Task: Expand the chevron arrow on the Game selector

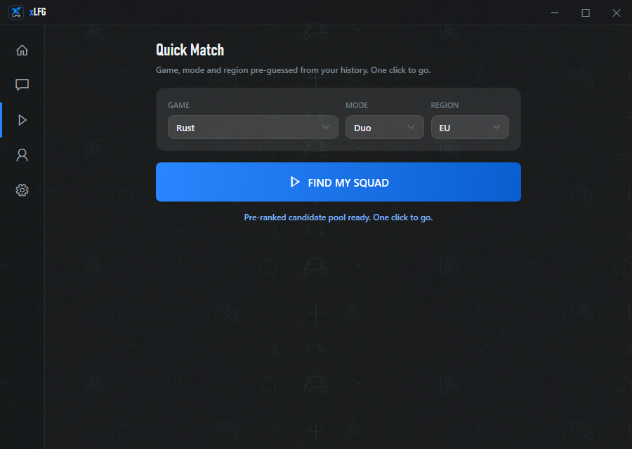Action: pos(326,127)
